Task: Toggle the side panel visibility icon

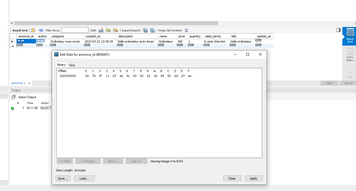Action: pyautogui.click(x=338, y=30)
